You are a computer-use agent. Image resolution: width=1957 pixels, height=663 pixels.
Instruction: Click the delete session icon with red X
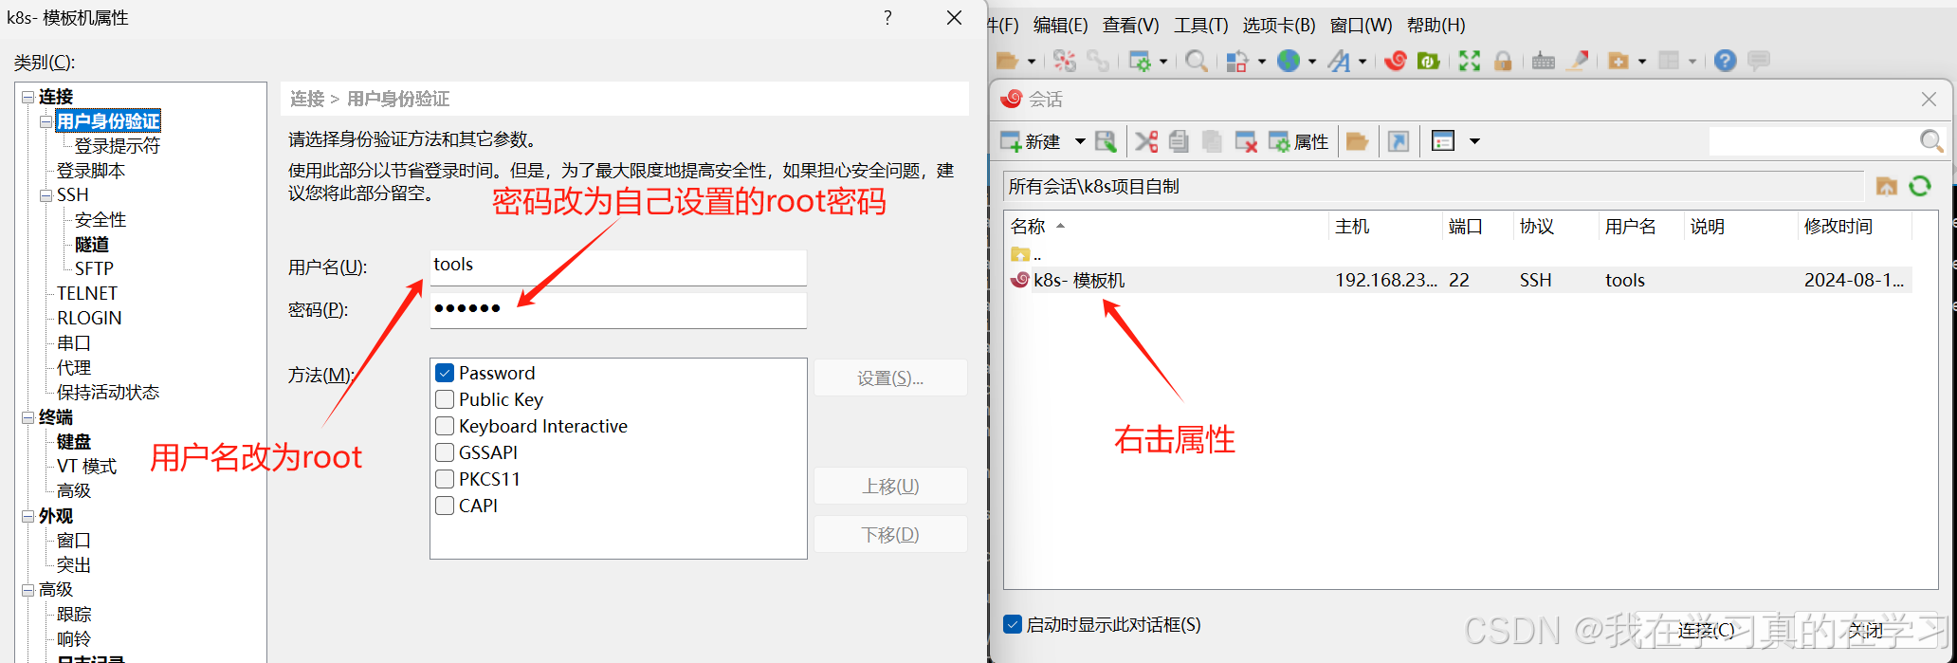[x=1246, y=141]
